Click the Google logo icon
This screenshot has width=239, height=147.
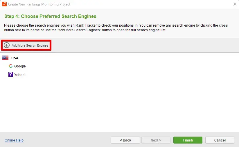coord(11,66)
